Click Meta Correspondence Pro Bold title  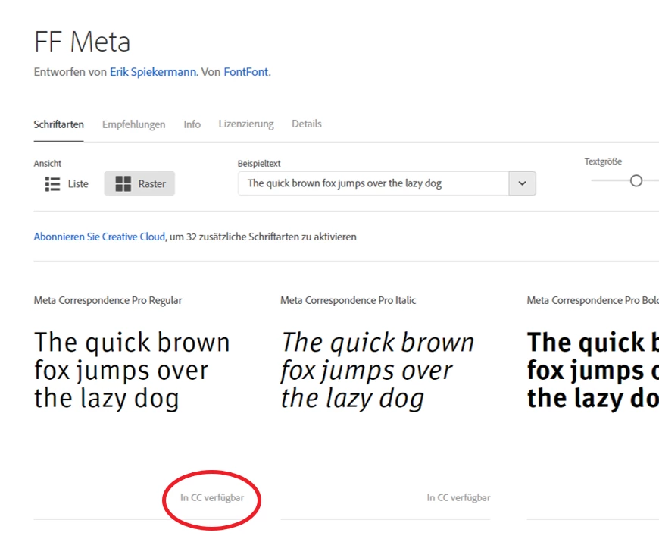point(592,300)
